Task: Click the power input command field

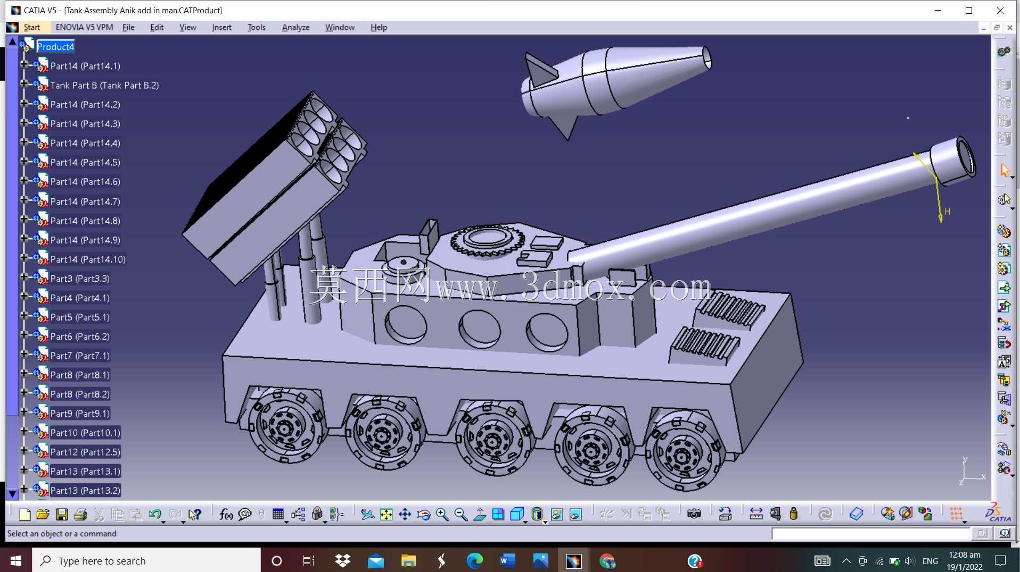Action: [871, 533]
